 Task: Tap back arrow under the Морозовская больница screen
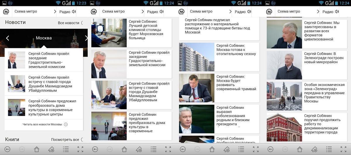tap(95, 149)
